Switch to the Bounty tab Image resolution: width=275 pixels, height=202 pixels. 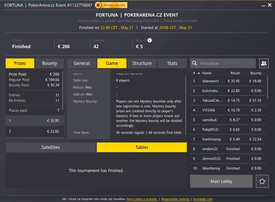point(50,63)
